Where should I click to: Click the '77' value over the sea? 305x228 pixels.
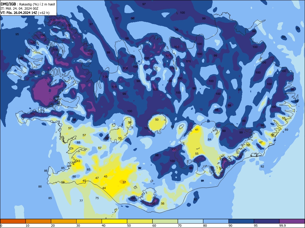click(x=81, y=201)
